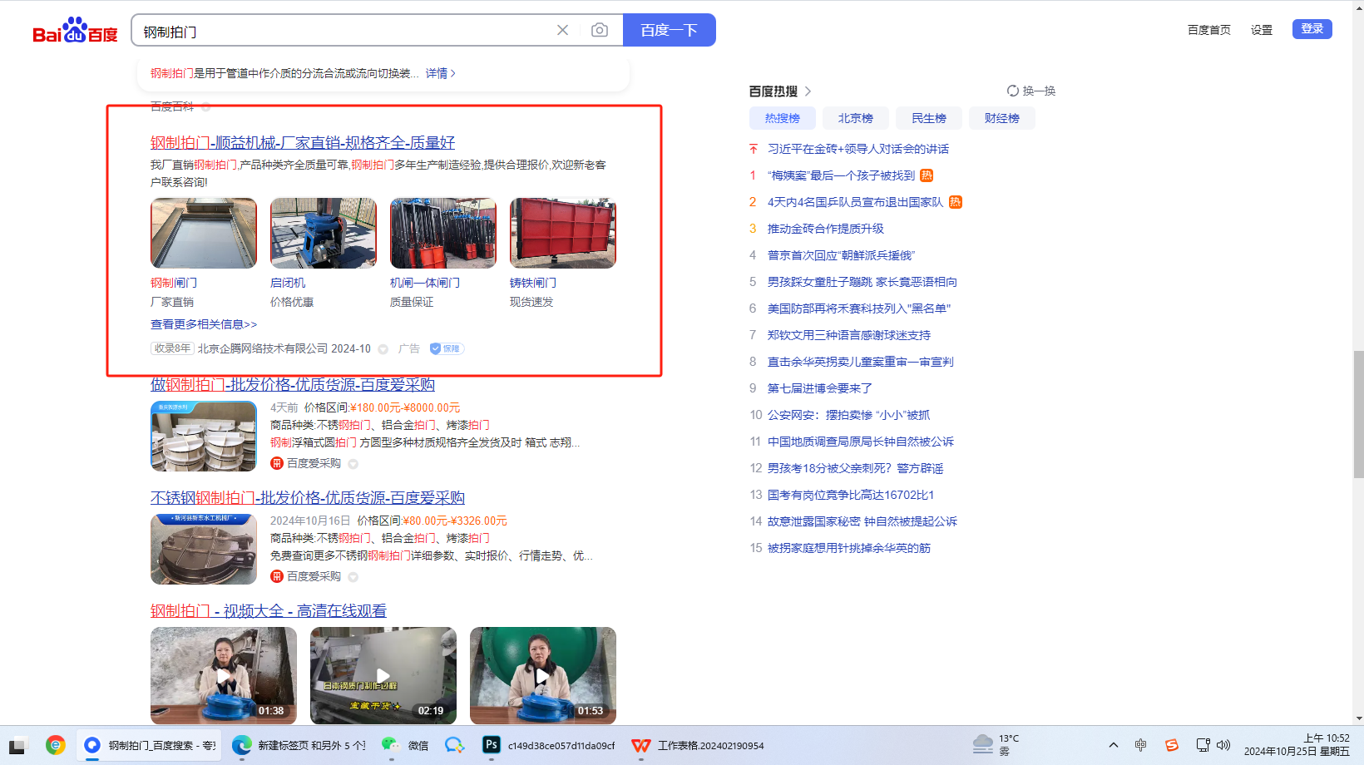Click the vertical page scrollbar thumb
The height and width of the screenshot is (765, 1364).
pos(1359,414)
